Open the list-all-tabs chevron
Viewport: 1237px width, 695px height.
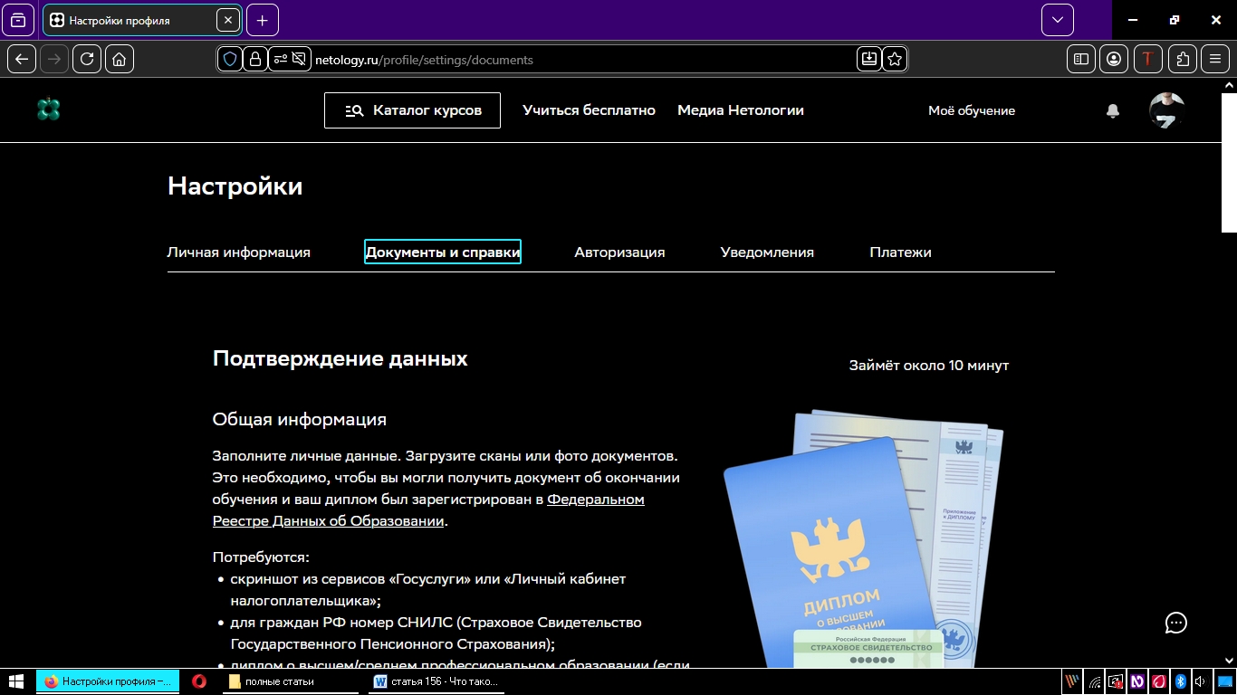[1056, 19]
